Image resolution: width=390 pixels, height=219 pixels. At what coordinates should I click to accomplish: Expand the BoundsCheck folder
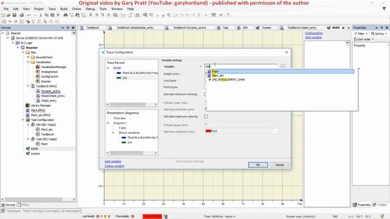point(28,57)
